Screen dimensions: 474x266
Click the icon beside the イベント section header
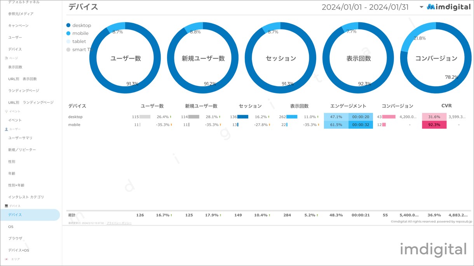[6, 111]
